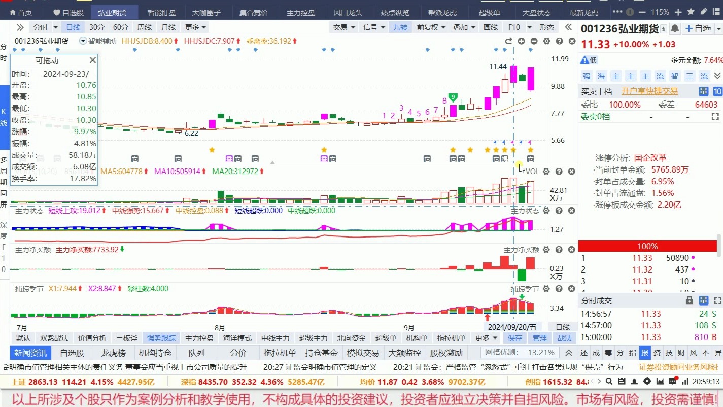Open the 前复权 dropdown

[431, 27]
